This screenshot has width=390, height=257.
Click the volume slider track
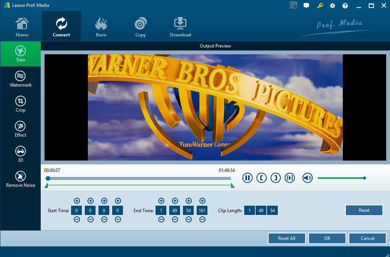341,178
